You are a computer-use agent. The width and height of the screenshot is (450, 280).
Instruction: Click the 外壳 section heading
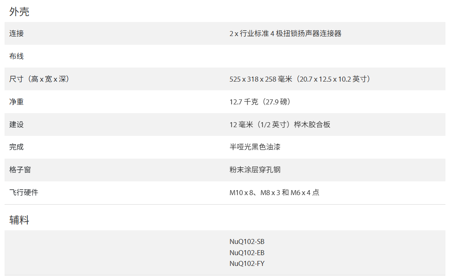[x=19, y=12]
